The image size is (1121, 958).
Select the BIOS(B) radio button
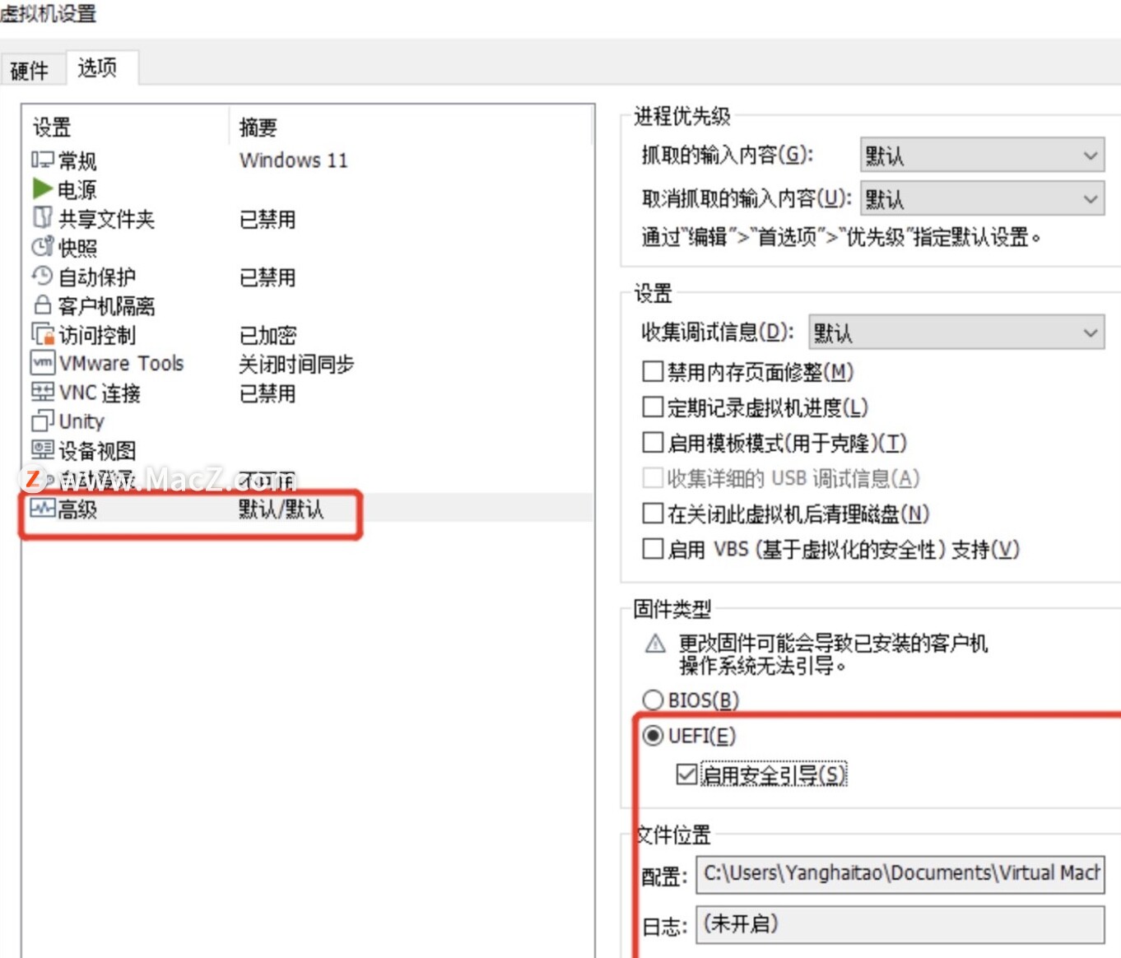tap(653, 700)
